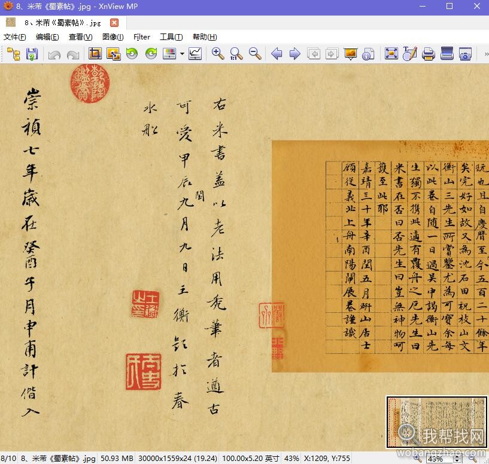The width and height of the screenshot is (489, 464).
Task: Select the Crop tool icon
Action: click(95, 54)
